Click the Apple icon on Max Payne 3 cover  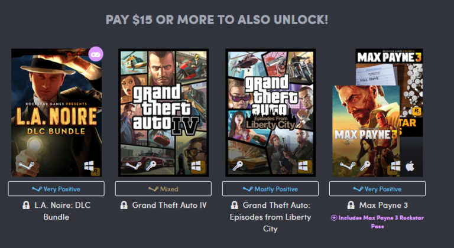coord(410,167)
